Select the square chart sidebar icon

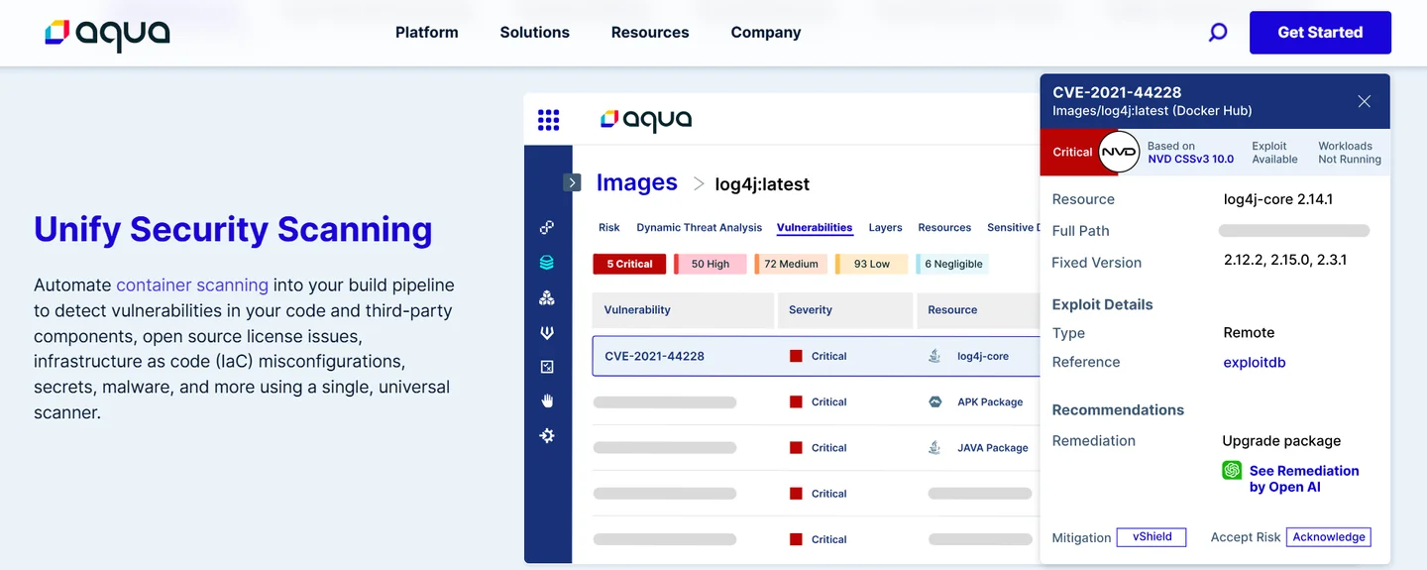pos(547,367)
